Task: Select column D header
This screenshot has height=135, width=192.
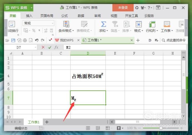Action: click(x=88, y=53)
